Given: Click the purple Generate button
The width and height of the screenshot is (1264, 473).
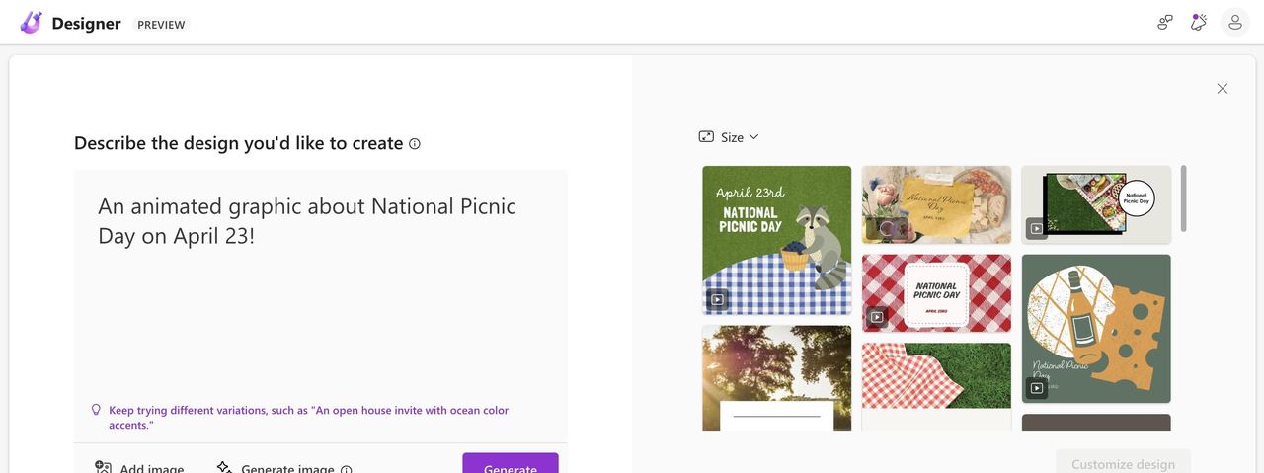Looking at the screenshot, I should [510, 464].
